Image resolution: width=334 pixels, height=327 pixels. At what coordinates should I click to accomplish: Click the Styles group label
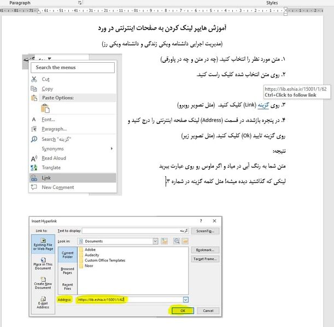pos(272,3)
